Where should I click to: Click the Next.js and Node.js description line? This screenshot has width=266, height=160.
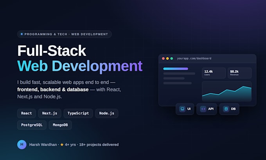click(40, 97)
